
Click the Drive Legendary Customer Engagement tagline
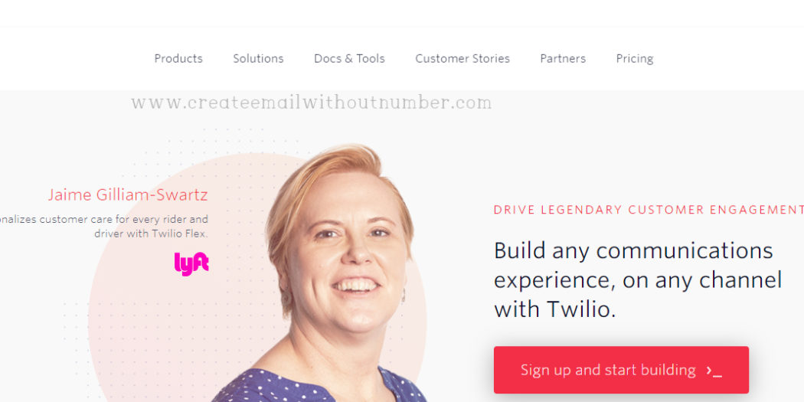[x=649, y=210]
